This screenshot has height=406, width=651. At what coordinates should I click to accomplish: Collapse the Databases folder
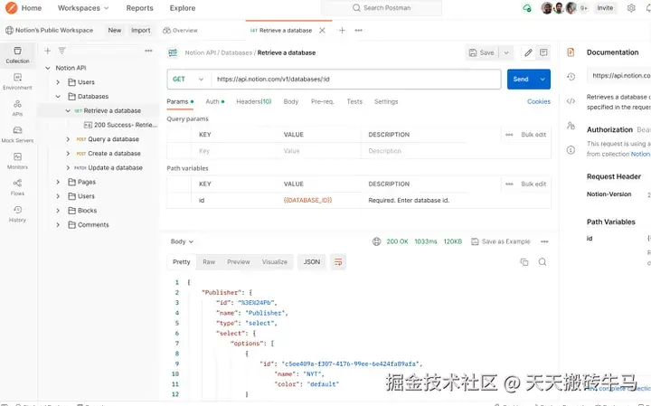(x=58, y=97)
